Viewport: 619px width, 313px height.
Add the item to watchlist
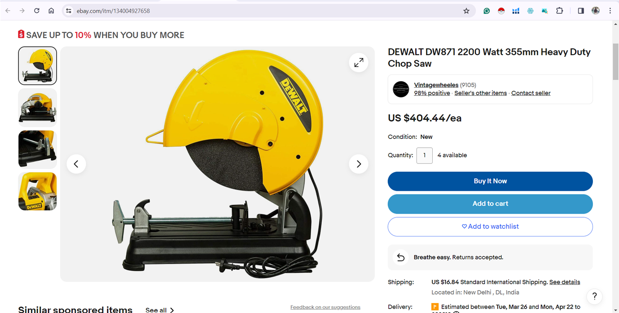[x=490, y=227]
